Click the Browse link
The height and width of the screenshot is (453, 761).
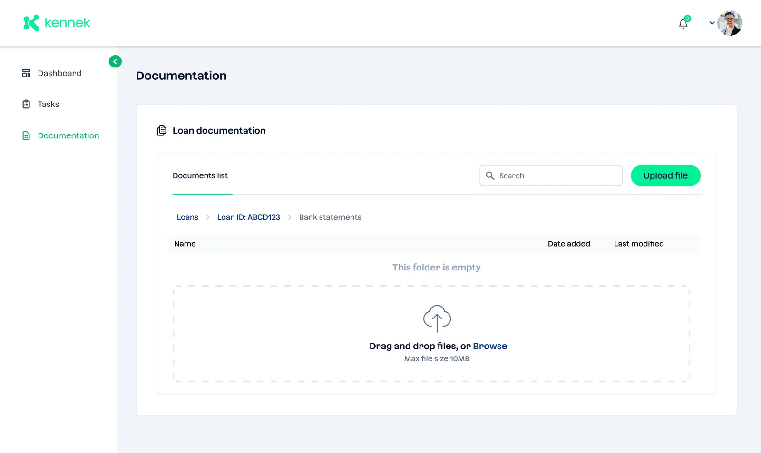click(490, 346)
